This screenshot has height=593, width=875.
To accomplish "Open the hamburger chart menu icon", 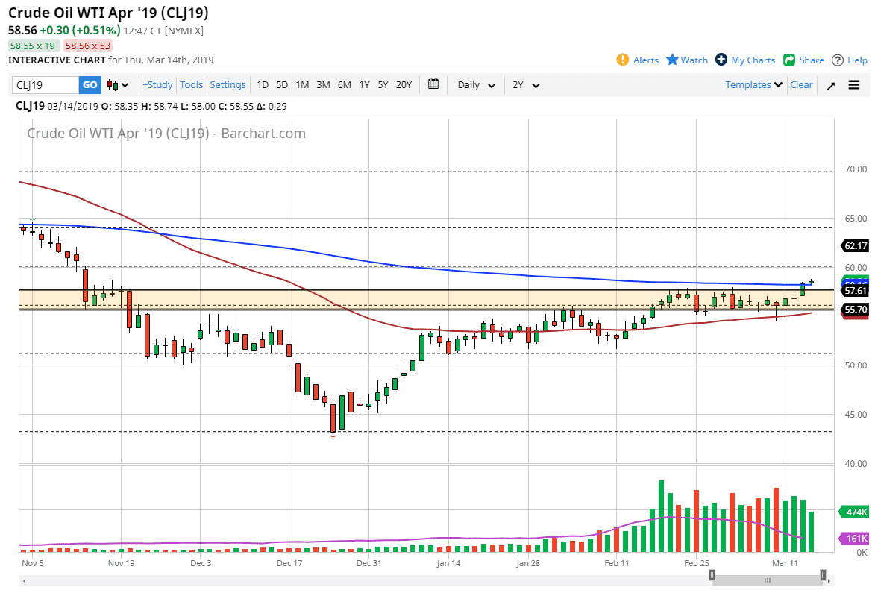I will [x=855, y=84].
